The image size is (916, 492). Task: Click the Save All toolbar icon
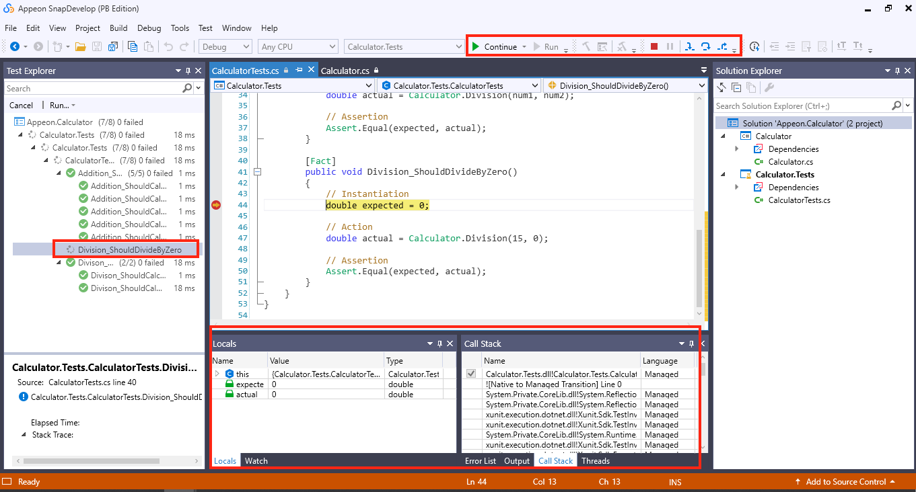coord(112,46)
